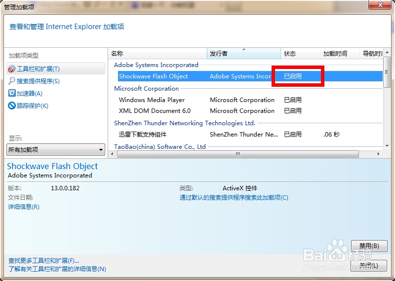Open the 详细信息(R) link
The height and width of the screenshot is (281, 395).
[24, 207]
